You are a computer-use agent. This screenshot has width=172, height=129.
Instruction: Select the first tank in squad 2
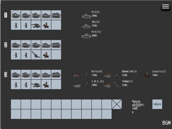point(16,45)
